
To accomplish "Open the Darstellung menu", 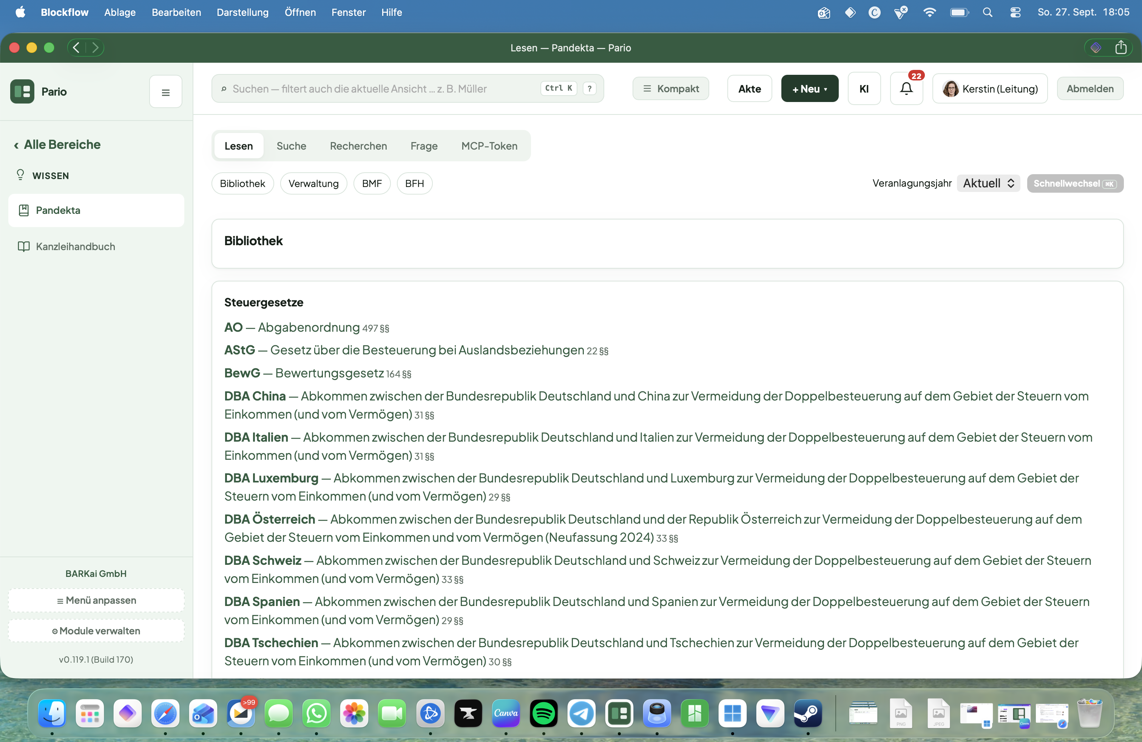I will (243, 12).
